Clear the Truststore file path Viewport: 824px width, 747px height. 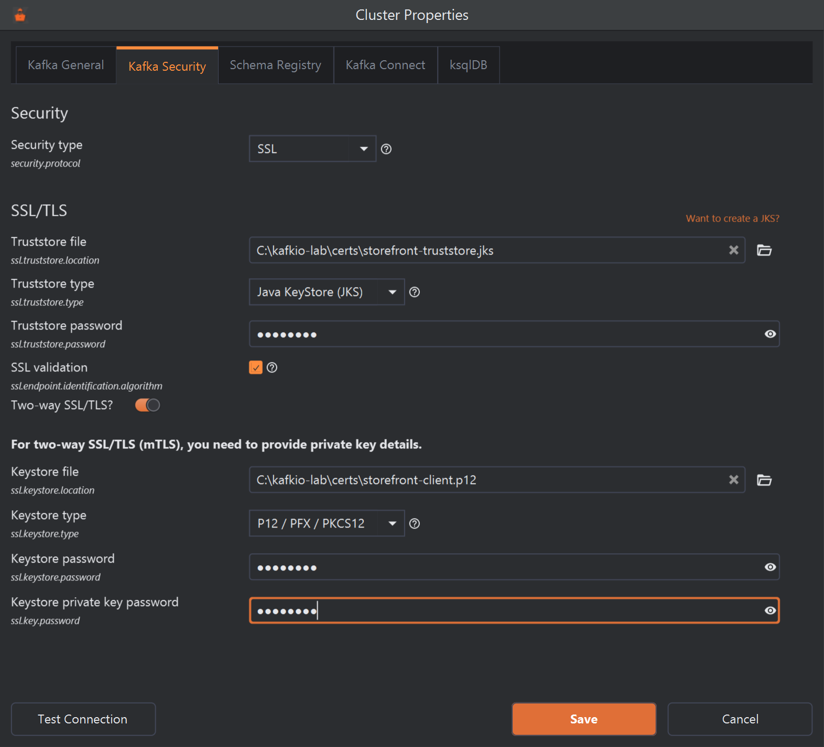[734, 250]
